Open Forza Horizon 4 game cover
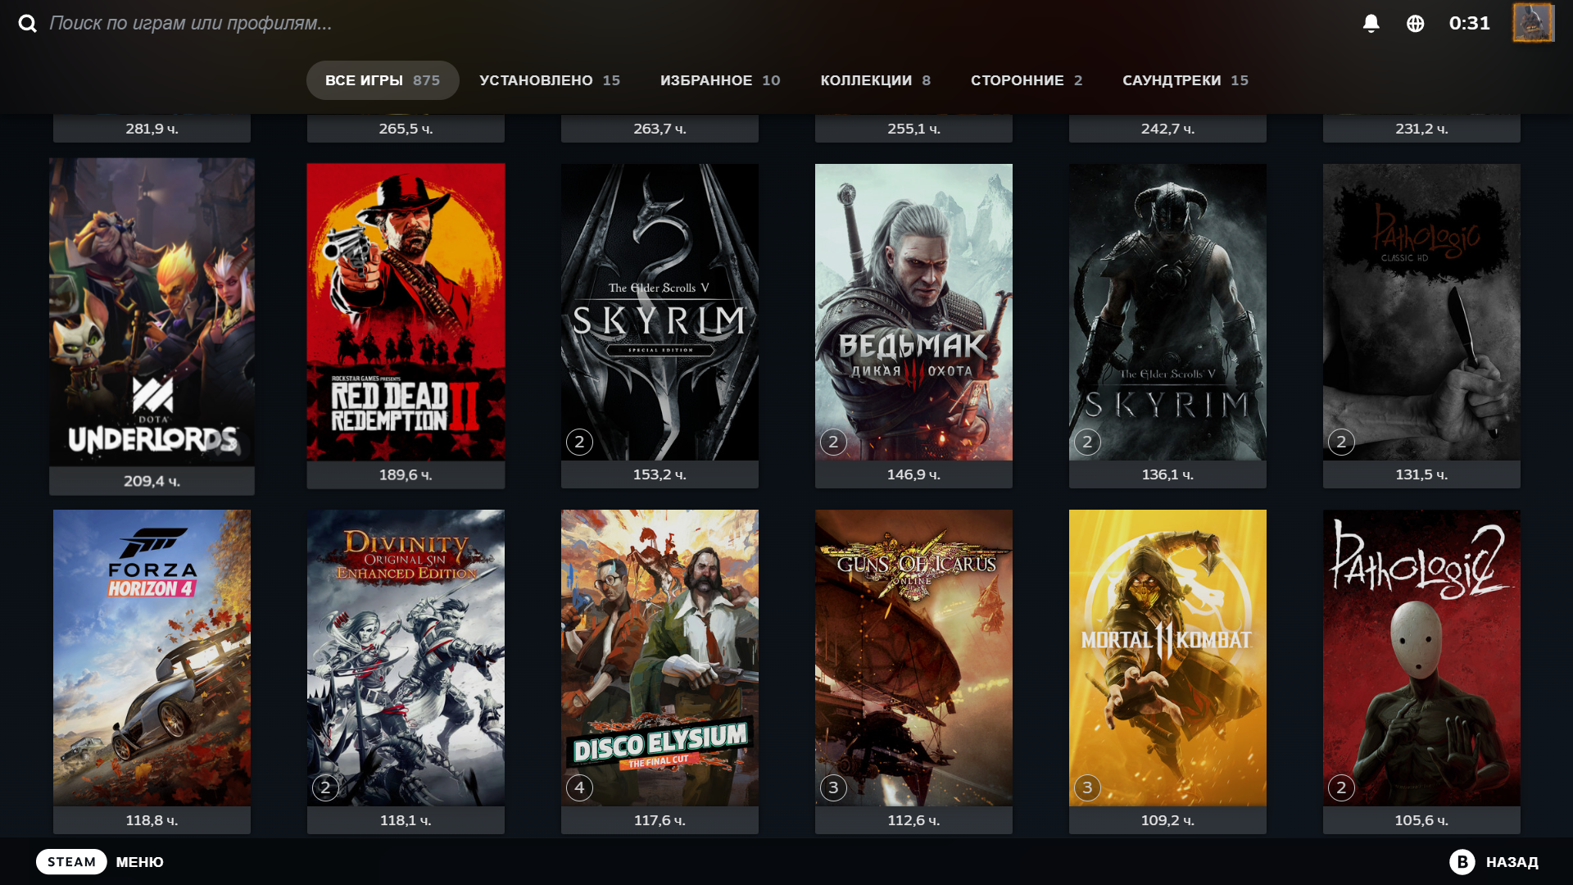The height and width of the screenshot is (885, 1573). (152, 657)
